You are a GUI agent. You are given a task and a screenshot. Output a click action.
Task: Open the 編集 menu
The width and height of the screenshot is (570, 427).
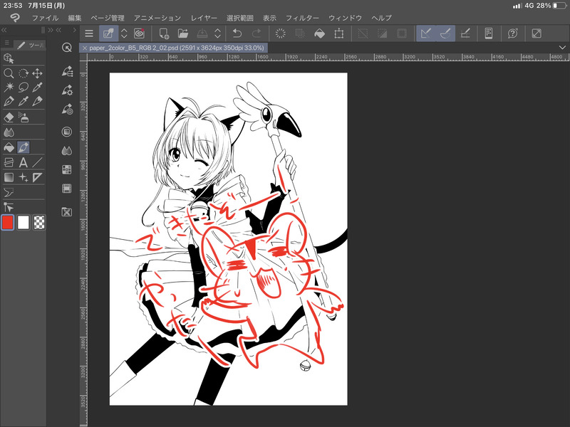(75, 18)
